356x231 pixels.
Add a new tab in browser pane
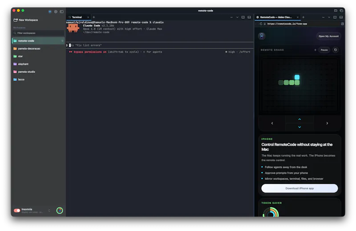point(303,17)
